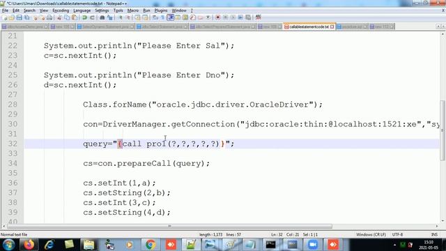Open Zoom from the taskbar
This screenshot has height=251, width=446.
tap(312, 245)
